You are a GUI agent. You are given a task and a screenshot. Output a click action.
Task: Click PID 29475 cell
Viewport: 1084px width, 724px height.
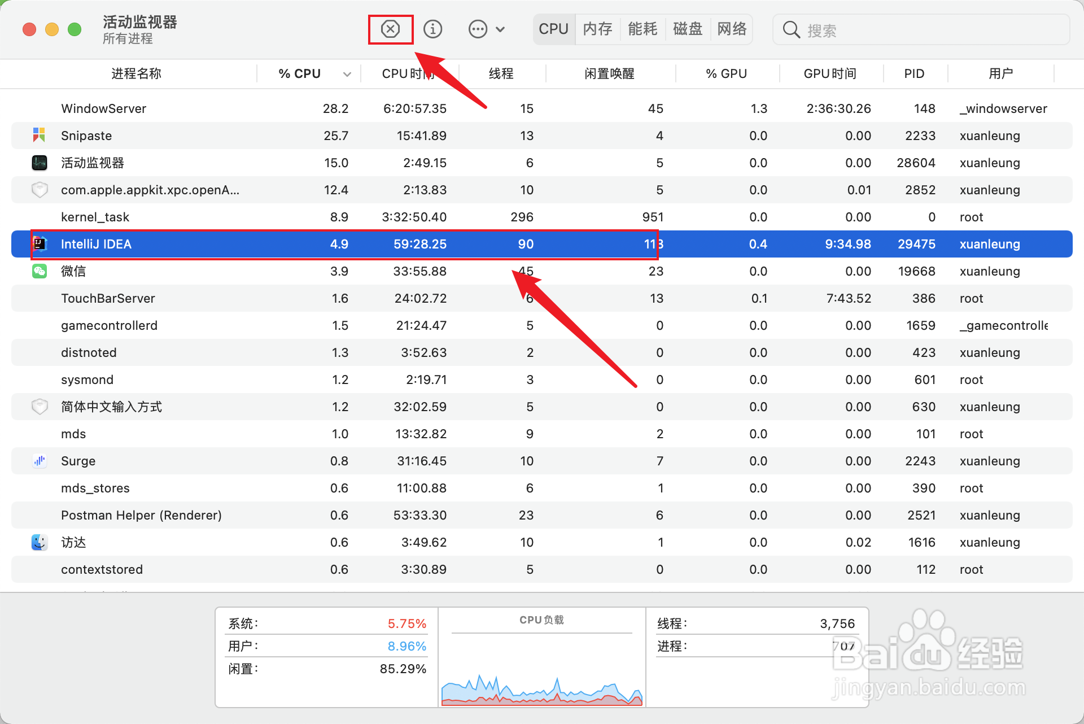coord(916,244)
